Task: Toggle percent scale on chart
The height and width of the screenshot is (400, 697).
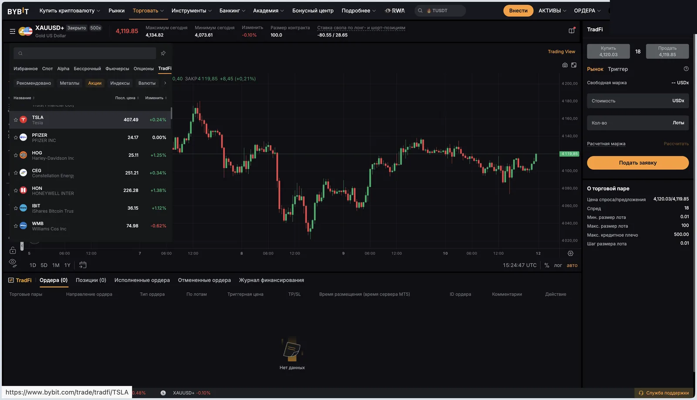Action: [x=547, y=266]
